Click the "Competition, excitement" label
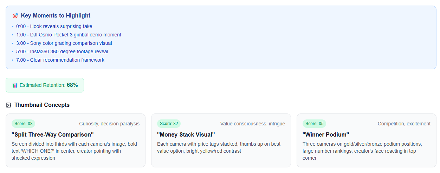 click(x=404, y=124)
